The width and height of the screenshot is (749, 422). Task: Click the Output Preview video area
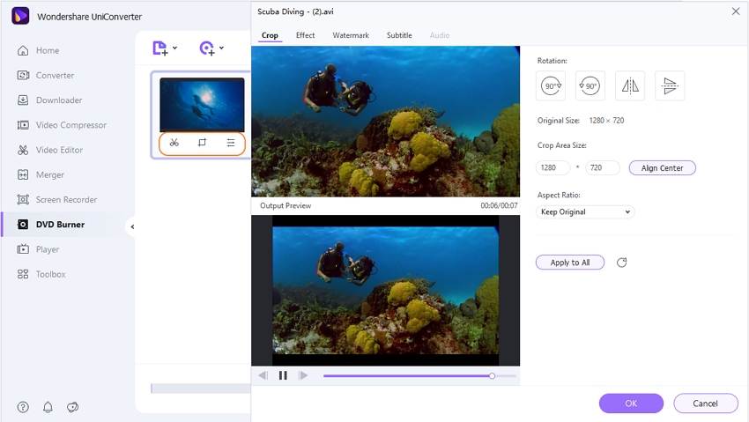click(385, 290)
